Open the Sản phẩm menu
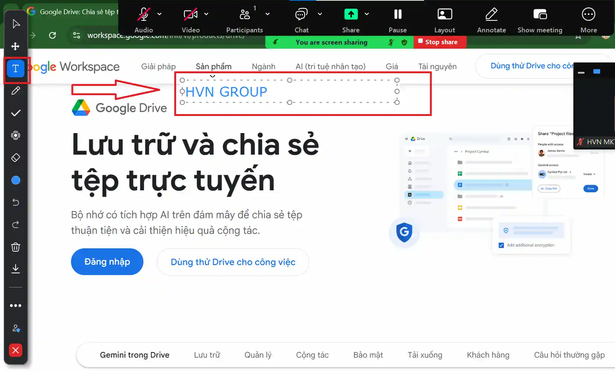The image size is (615, 371). [x=213, y=67]
